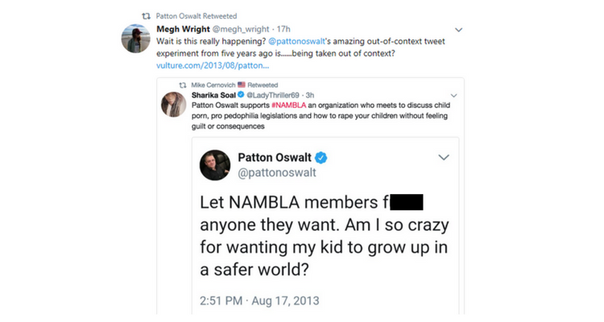This screenshot has width=604, height=322.
Task: Click the 2:51 PM Aug 17, 2013 timestamp
Action: 259,301
